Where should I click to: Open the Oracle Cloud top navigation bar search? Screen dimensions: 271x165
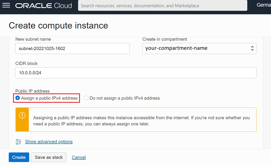(163, 5)
